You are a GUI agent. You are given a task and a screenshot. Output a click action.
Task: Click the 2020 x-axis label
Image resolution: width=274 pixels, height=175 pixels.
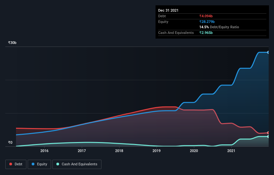(194, 151)
